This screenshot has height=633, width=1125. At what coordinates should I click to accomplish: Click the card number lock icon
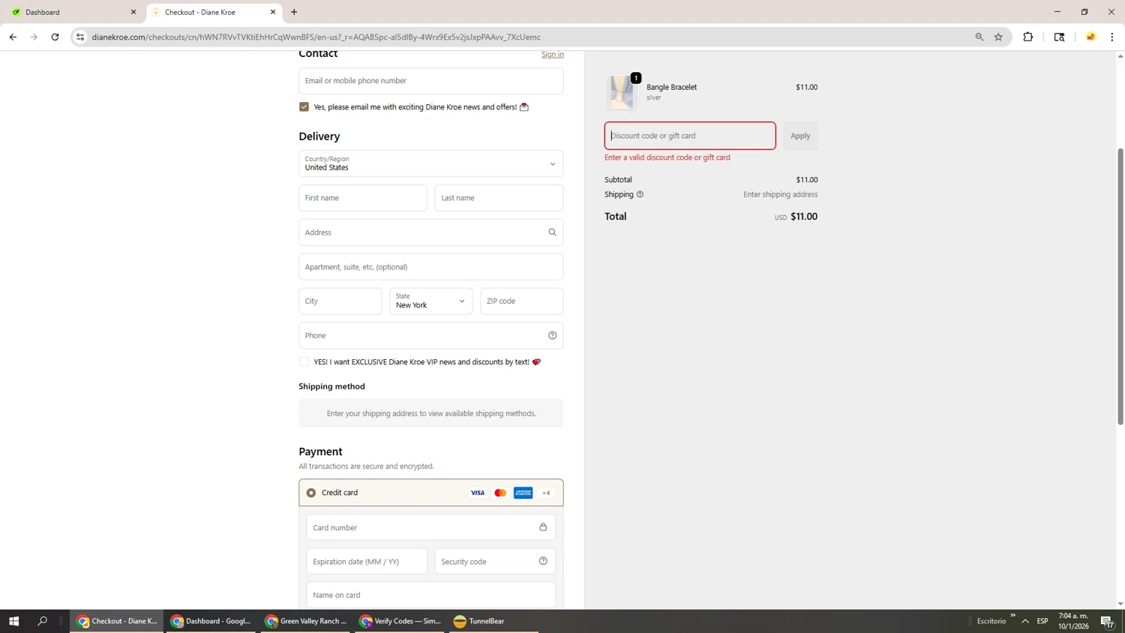pyautogui.click(x=543, y=527)
